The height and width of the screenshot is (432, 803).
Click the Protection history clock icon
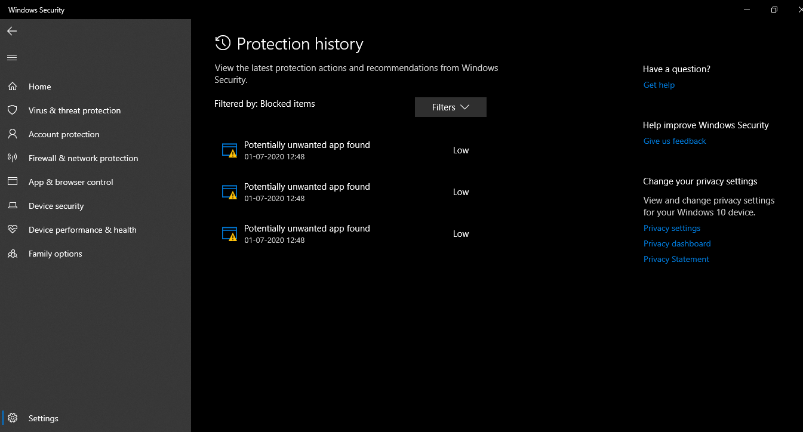pos(223,43)
